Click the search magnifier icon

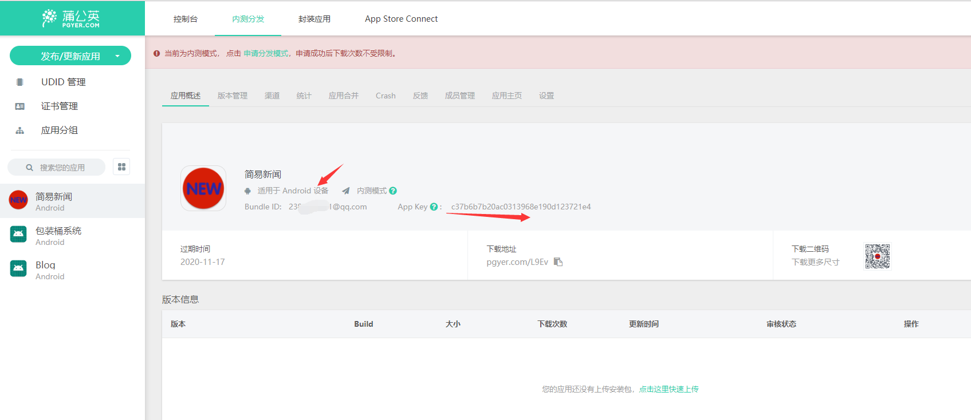(29, 168)
